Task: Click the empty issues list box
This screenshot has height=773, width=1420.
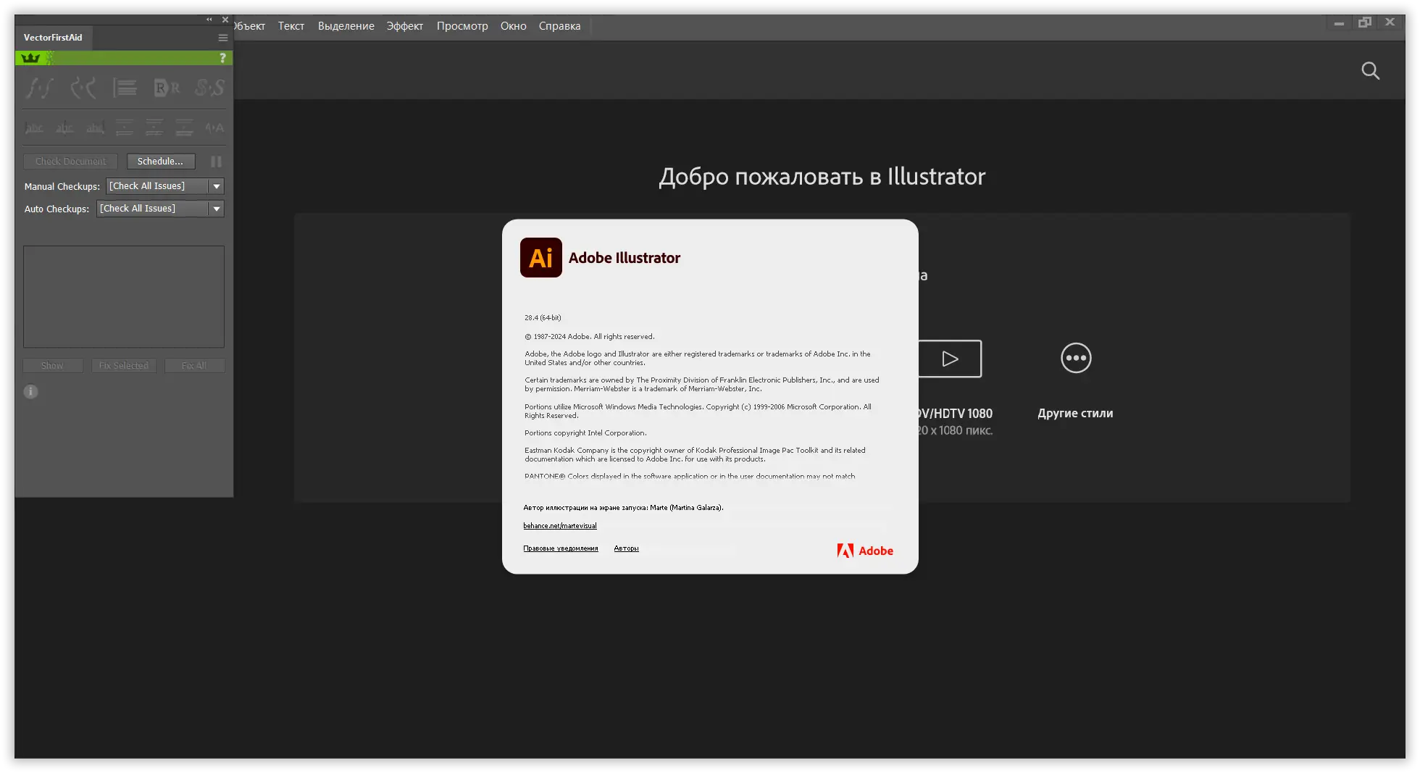Action: [x=124, y=296]
